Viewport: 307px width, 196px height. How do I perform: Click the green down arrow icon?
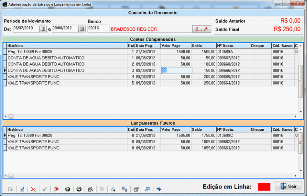(x=79, y=189)
